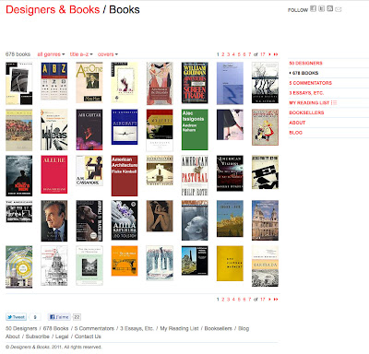This screenshot has height=354, width=369.
Task: Select '5 Commentators' in the sidebar menu
Action: pos(310,83)
